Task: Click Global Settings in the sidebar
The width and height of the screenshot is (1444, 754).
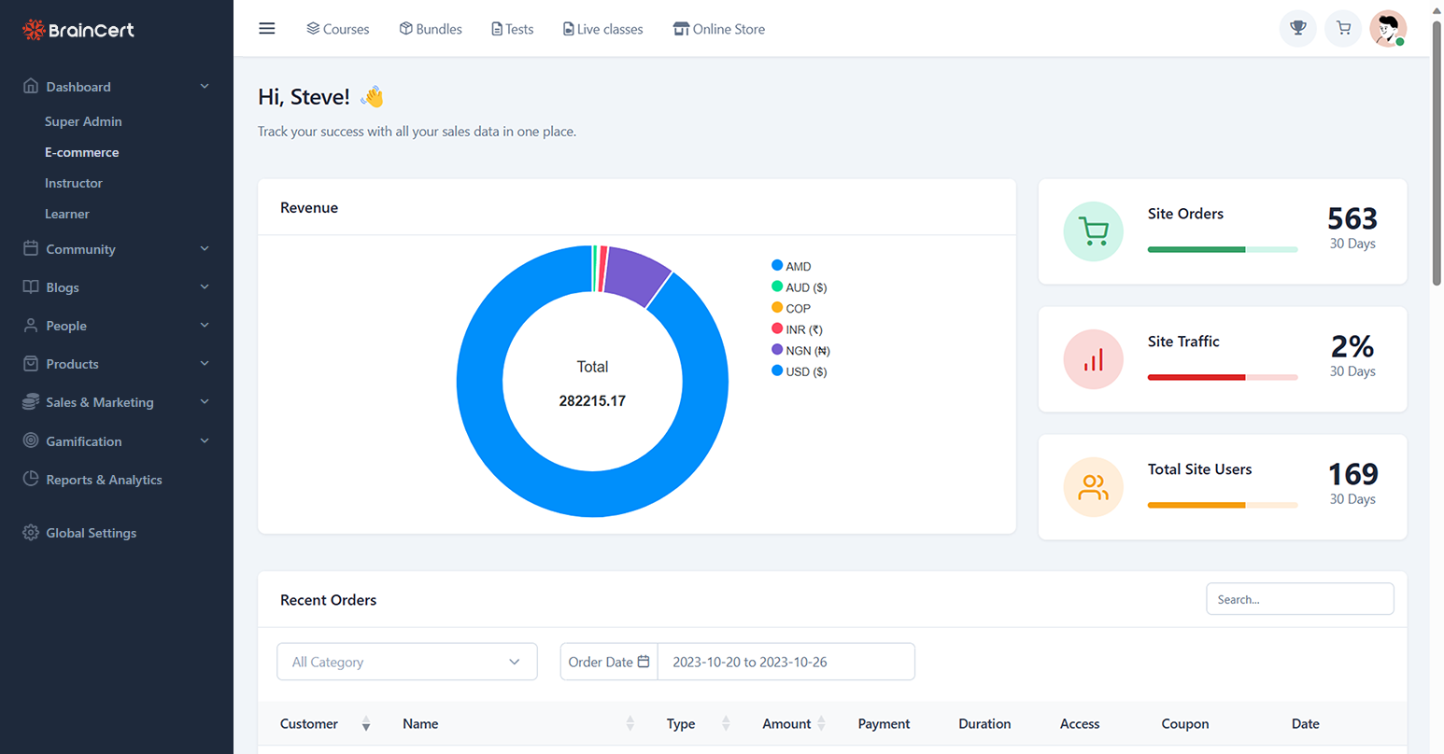Action: pyautogui.click(x=90, y=533)
